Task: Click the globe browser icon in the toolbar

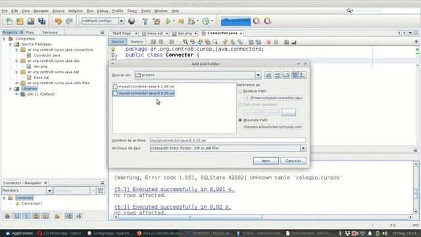Action: coord(132,21)
